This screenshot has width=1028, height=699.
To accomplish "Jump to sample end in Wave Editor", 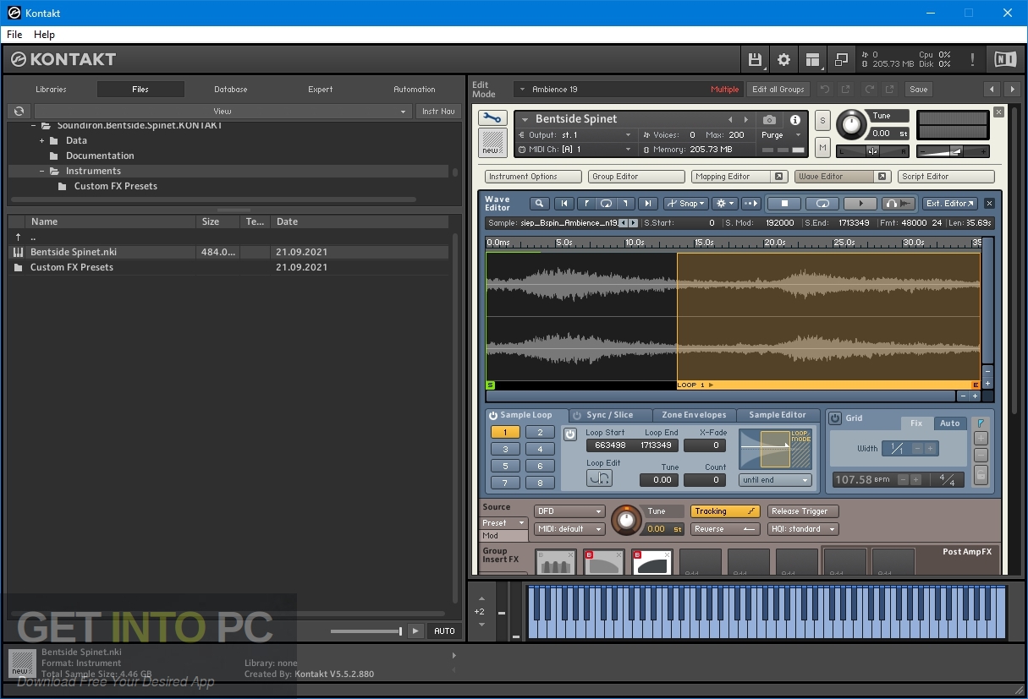I will coord(647,203).
